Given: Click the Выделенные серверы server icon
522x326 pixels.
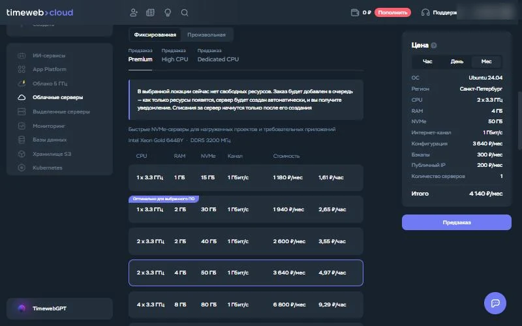Looking at the screenshot, I should (22, 111).
